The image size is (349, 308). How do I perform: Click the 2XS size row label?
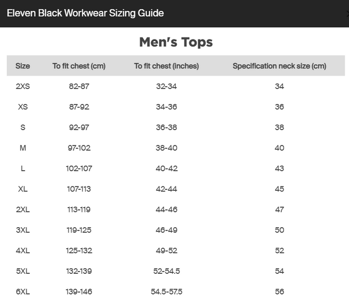[23, 86]
